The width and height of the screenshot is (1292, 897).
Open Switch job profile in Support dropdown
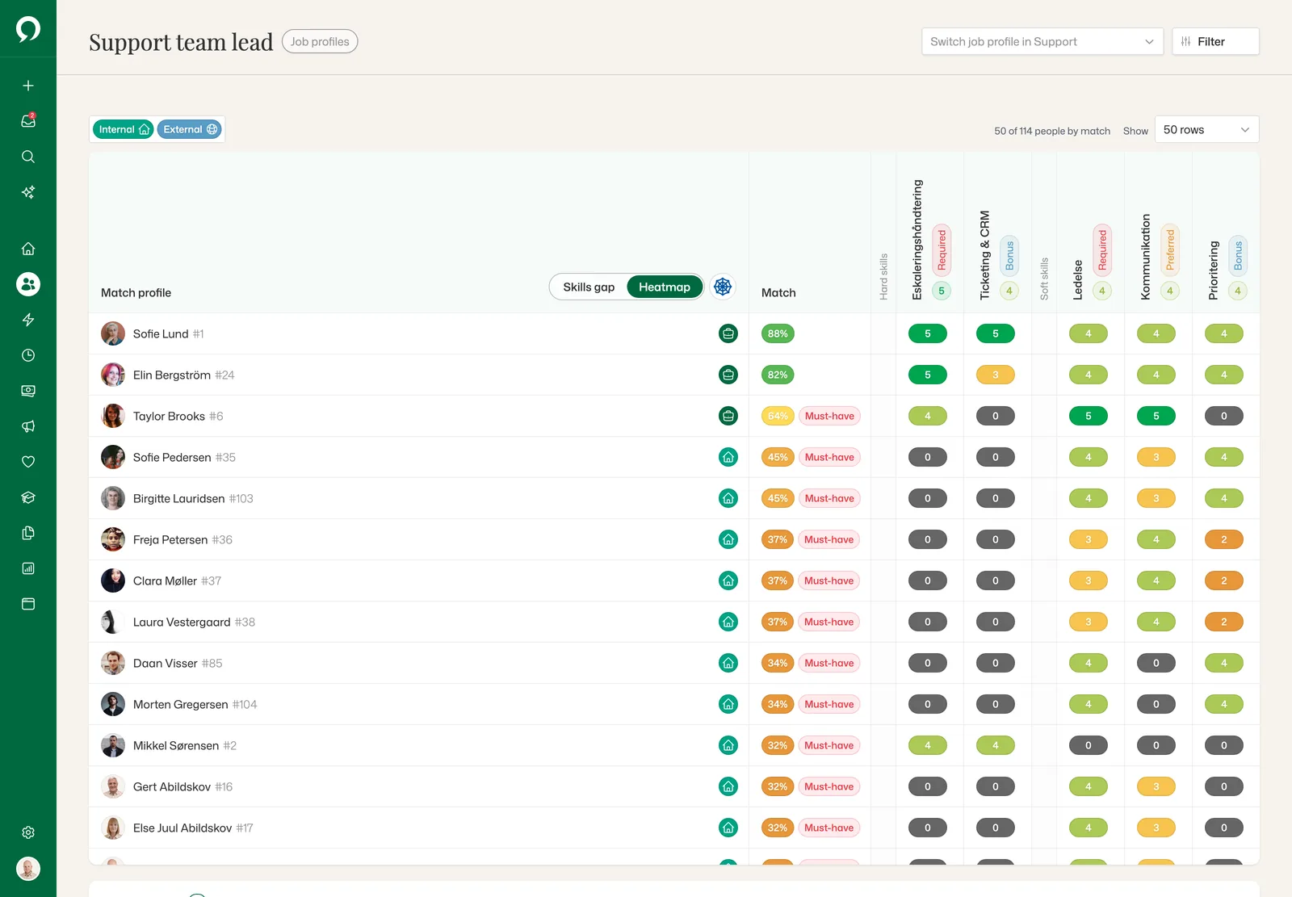pos(1042,41)
